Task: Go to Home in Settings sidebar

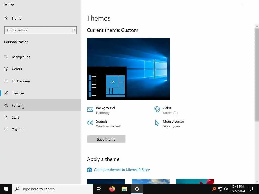Action: (x=40, y=18)
